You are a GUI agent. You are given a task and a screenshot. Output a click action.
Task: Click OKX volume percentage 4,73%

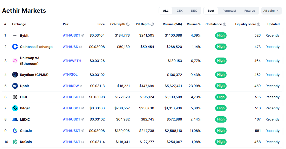196,97
